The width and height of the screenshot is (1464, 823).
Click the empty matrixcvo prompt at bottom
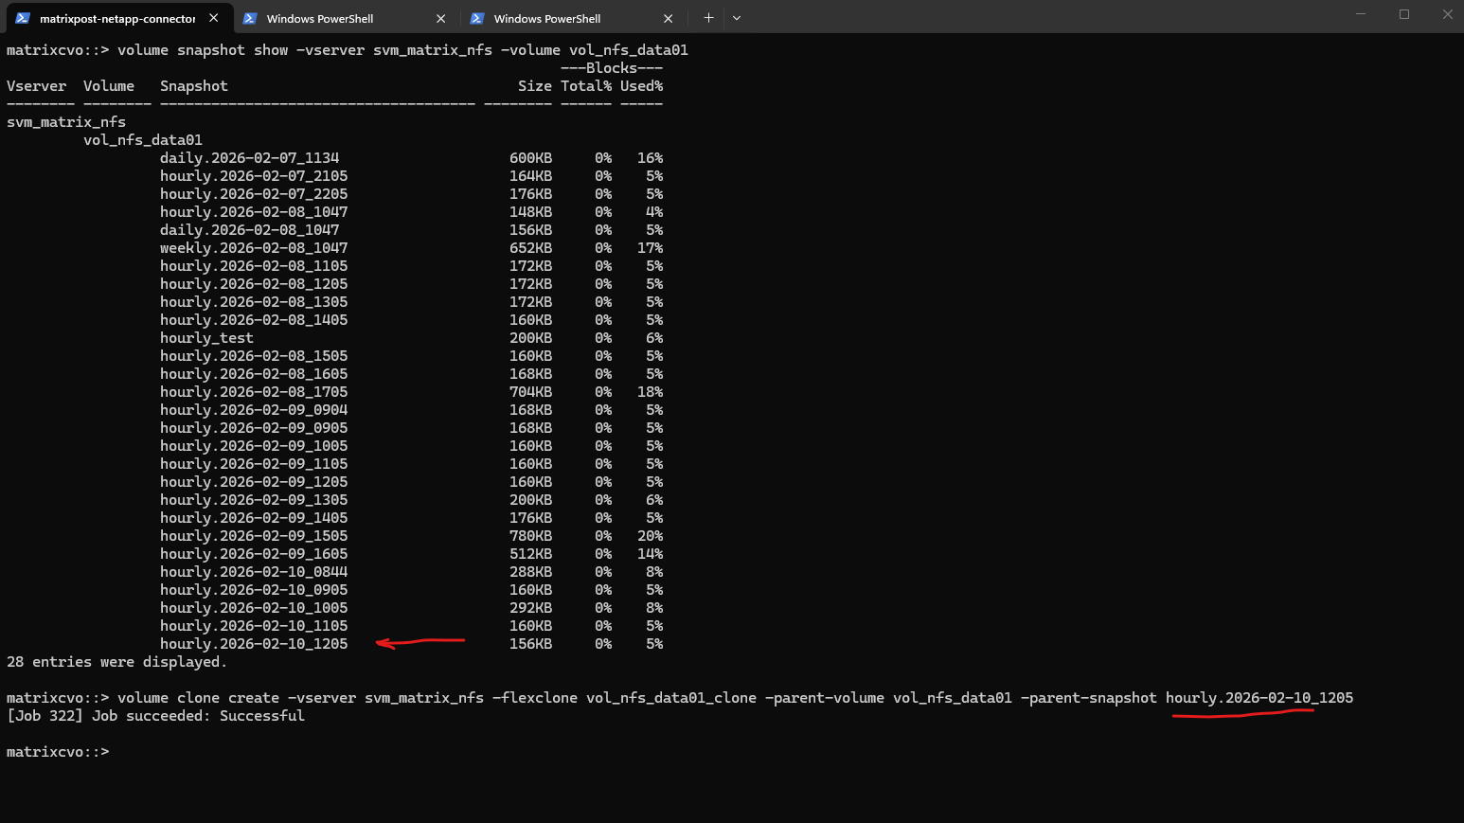pos(58,752)
